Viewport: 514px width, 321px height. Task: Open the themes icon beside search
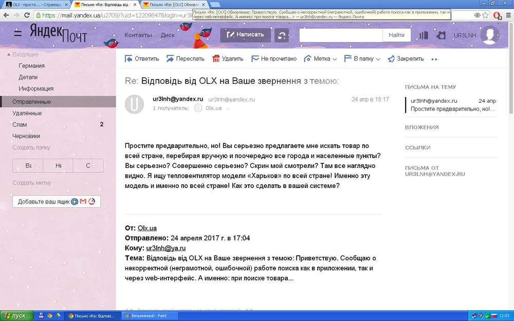pos(424,35)
